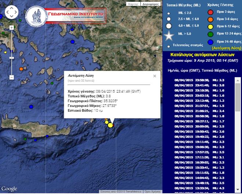Select the 21:06:21 ML 2.4 entry
The height and width of the screenshot is (194, 242).
(199, 111)
